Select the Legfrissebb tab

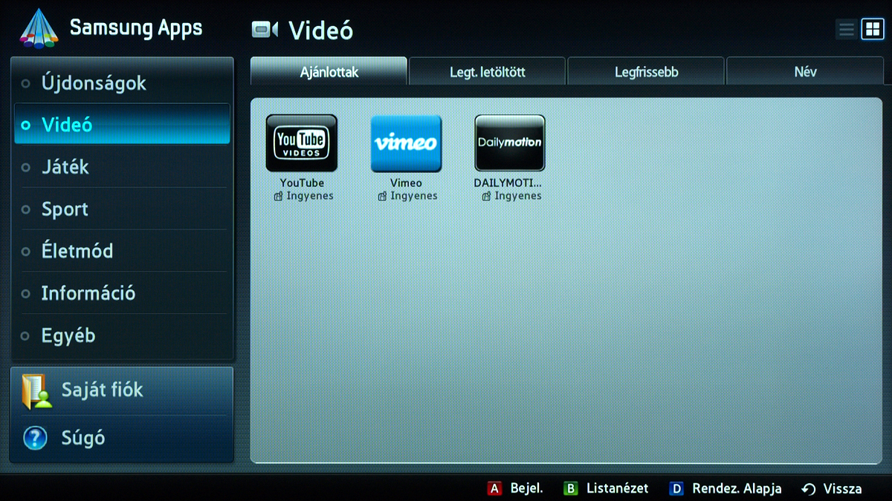(646, 72)
